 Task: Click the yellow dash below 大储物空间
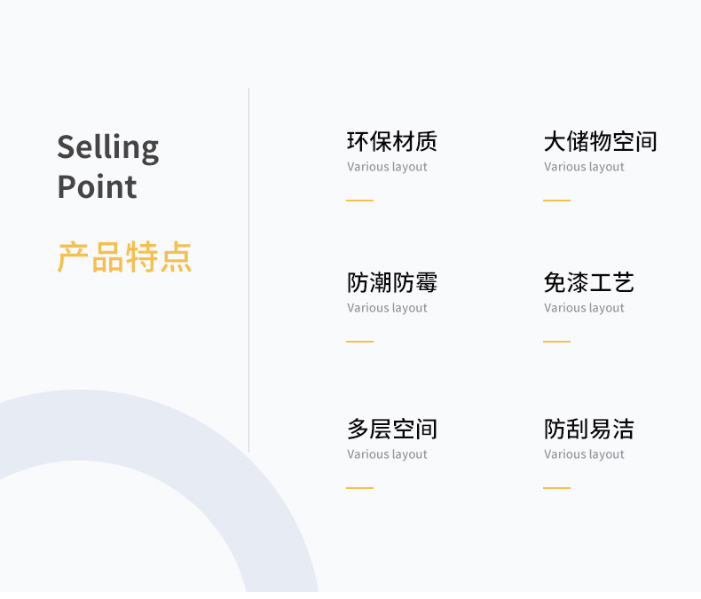tap(556, 201)
